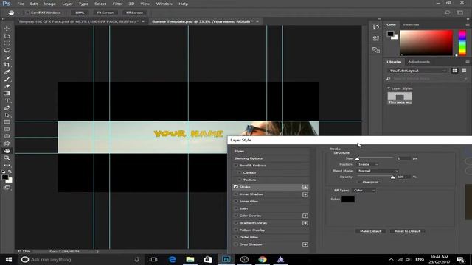The width and height of the screenshot is (472, 265).
Task: Open the YouTubeLayout library dropdown
Action: point(417,71)
